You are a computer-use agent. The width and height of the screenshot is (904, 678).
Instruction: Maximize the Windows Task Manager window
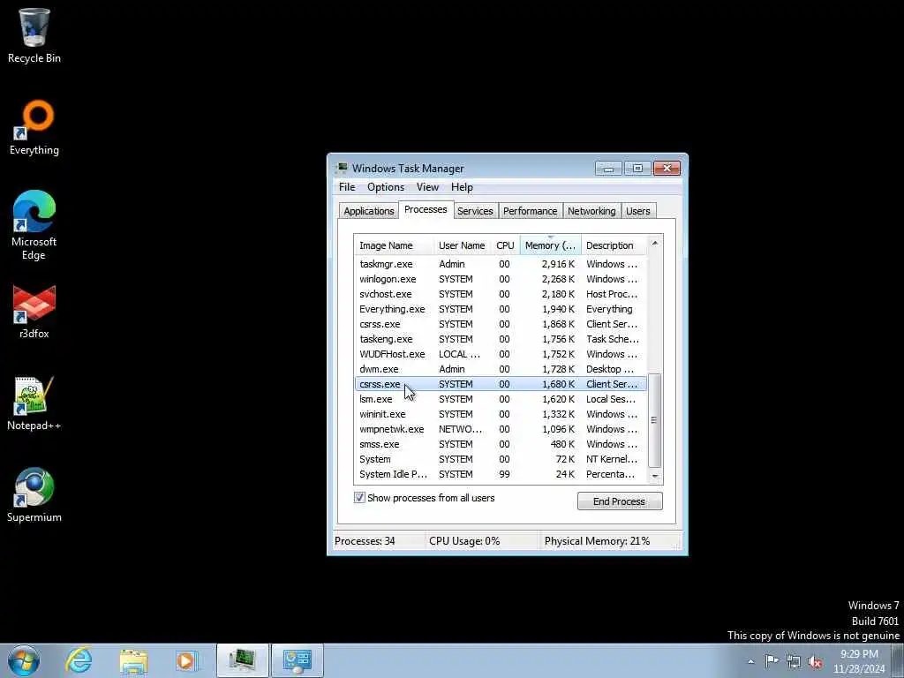(637, 168)
